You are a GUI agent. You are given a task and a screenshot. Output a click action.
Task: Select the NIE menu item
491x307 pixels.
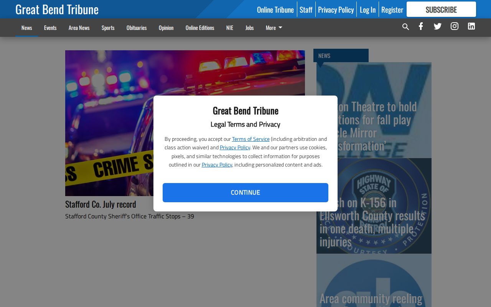click(x=230, y=28)
